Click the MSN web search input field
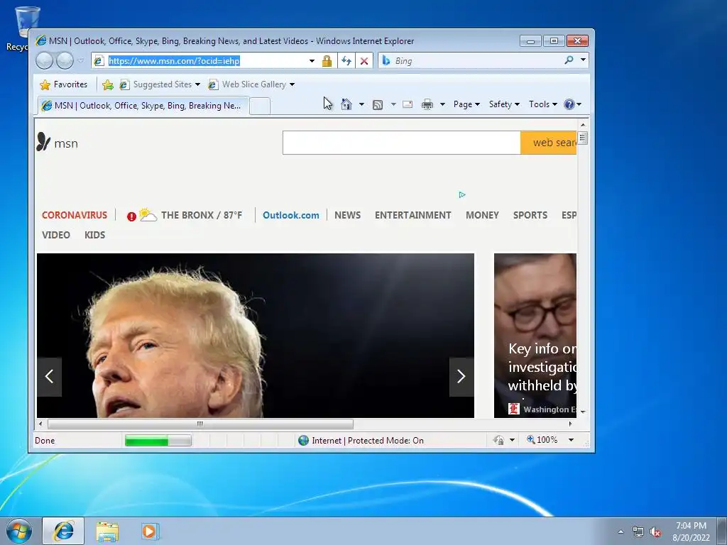 point(402,143)
